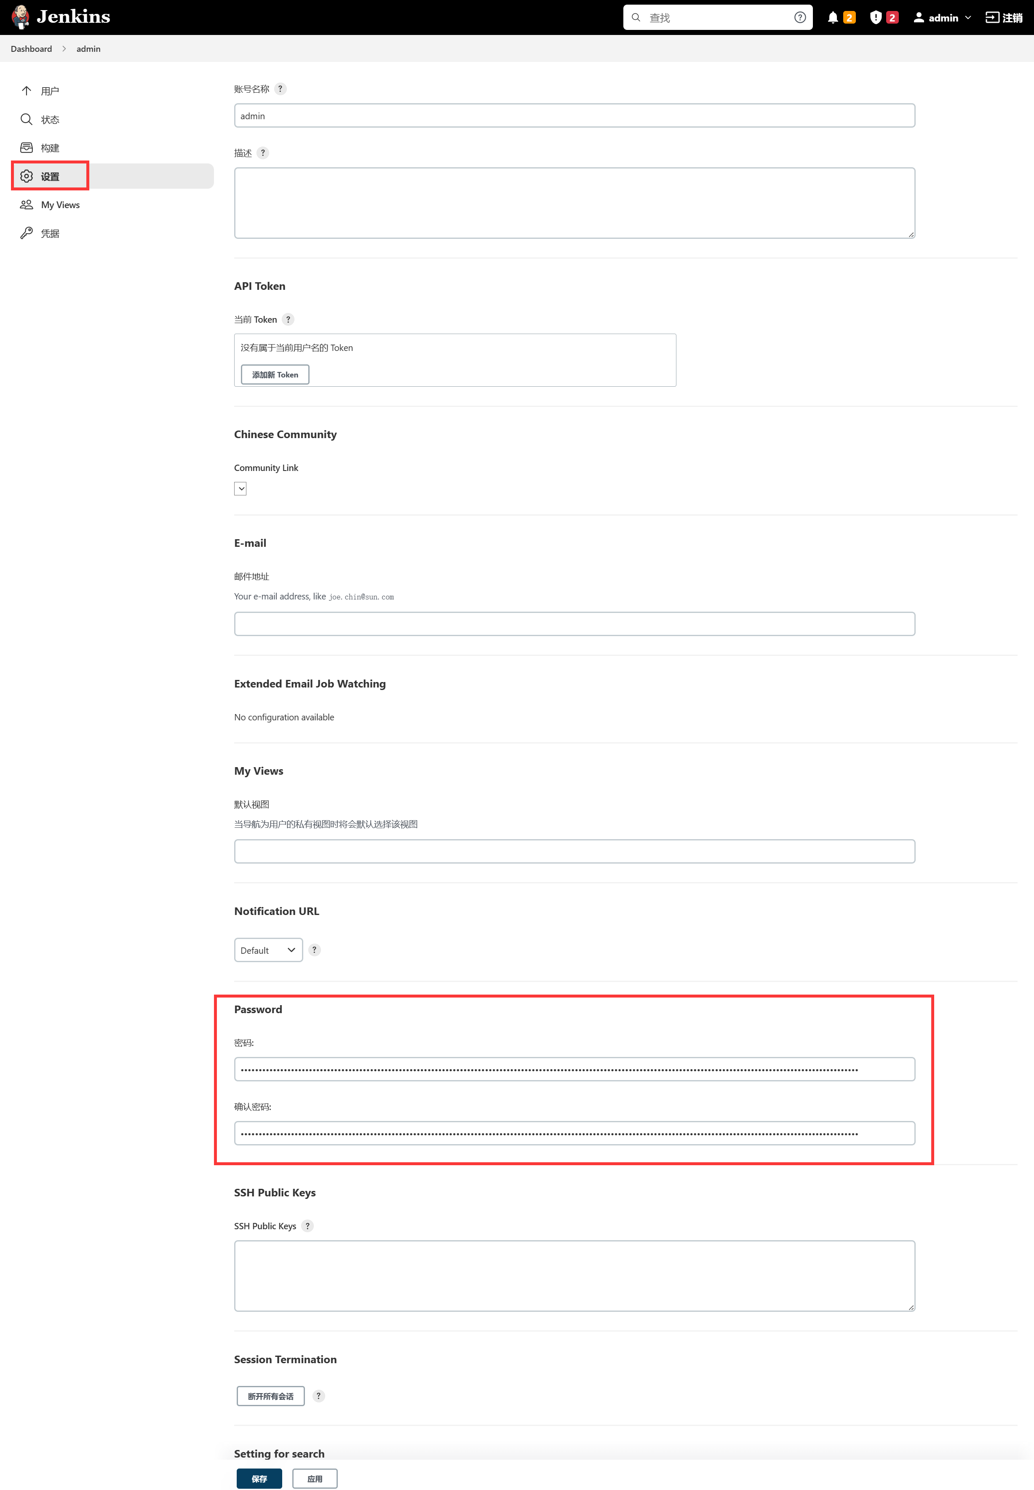Click the 添加新 Token button
This screenshot has height=1490, width=1034.
275,375
